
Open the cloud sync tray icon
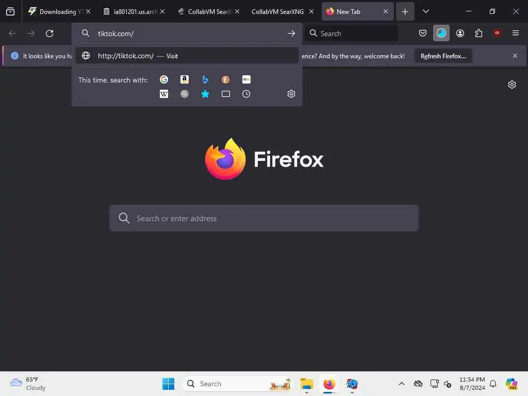[x=418, y=384]
